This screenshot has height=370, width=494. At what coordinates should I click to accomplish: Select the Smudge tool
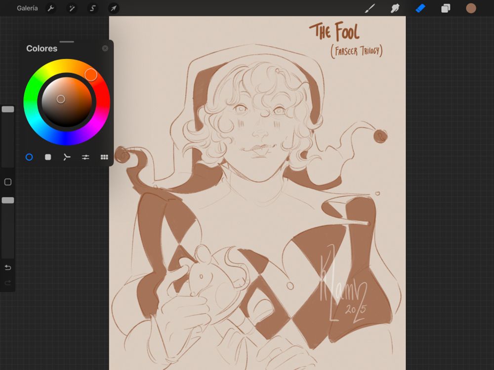[x=395, y=8]
